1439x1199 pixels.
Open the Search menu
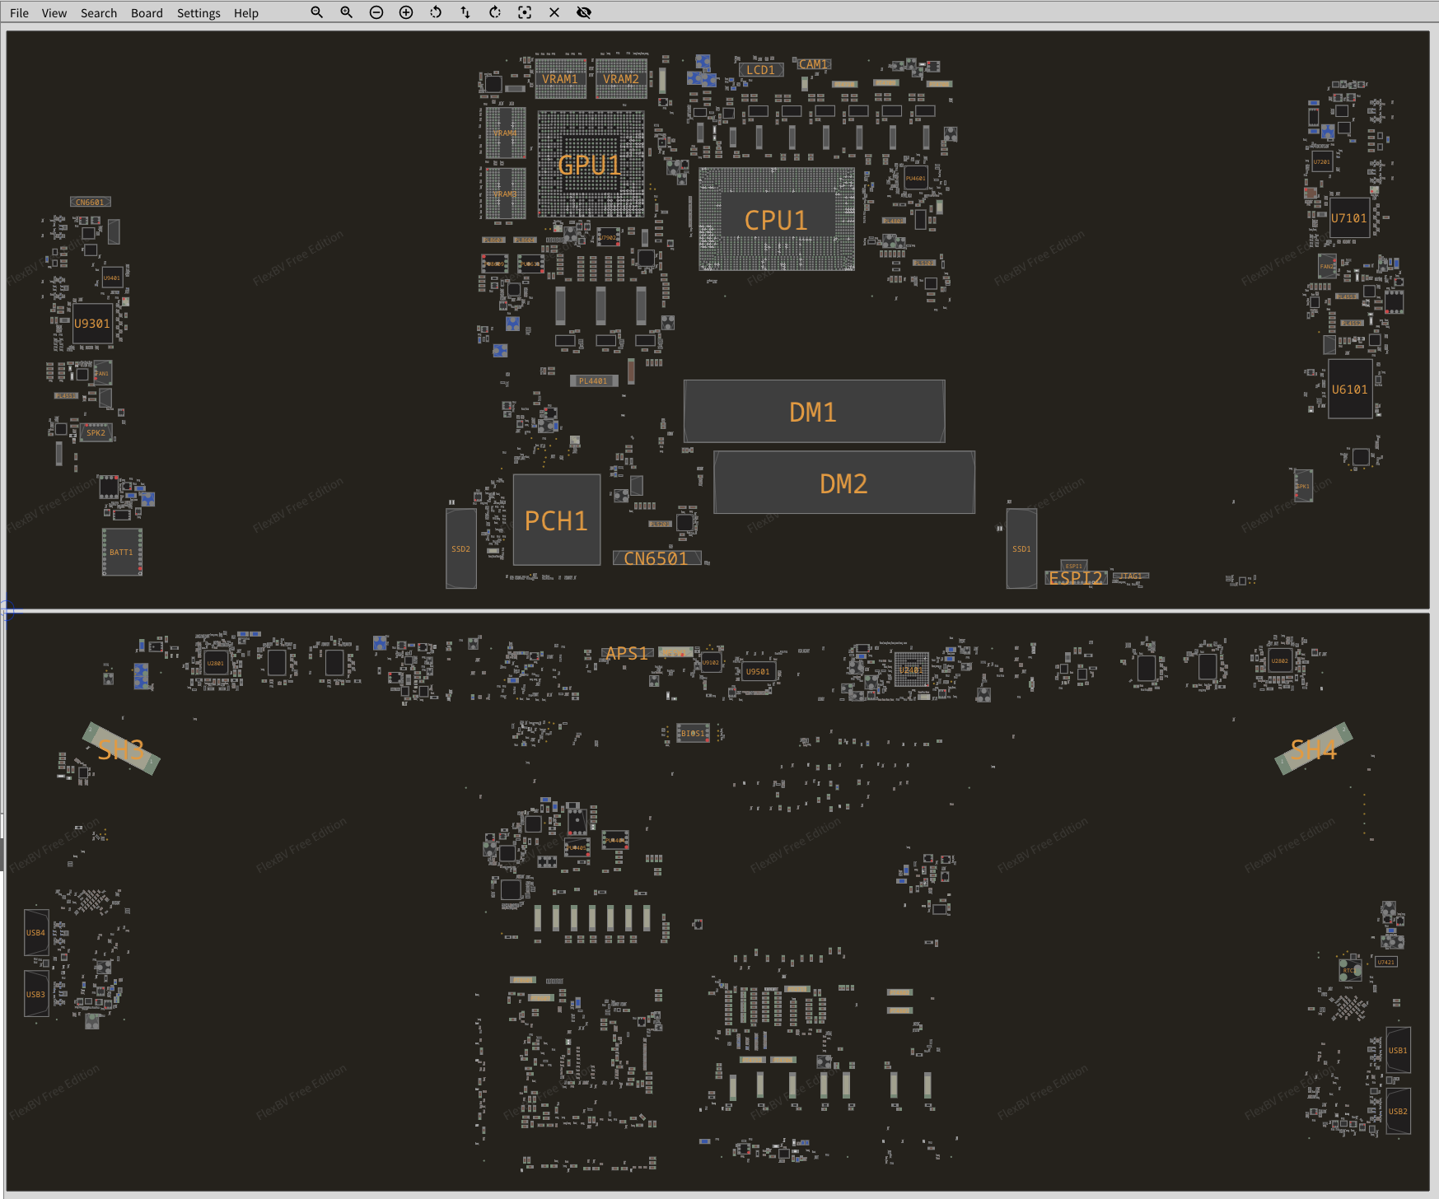[x=99, y=13]
